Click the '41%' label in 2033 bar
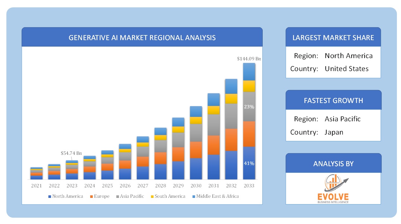401x224 pixels. pos(249,163)
